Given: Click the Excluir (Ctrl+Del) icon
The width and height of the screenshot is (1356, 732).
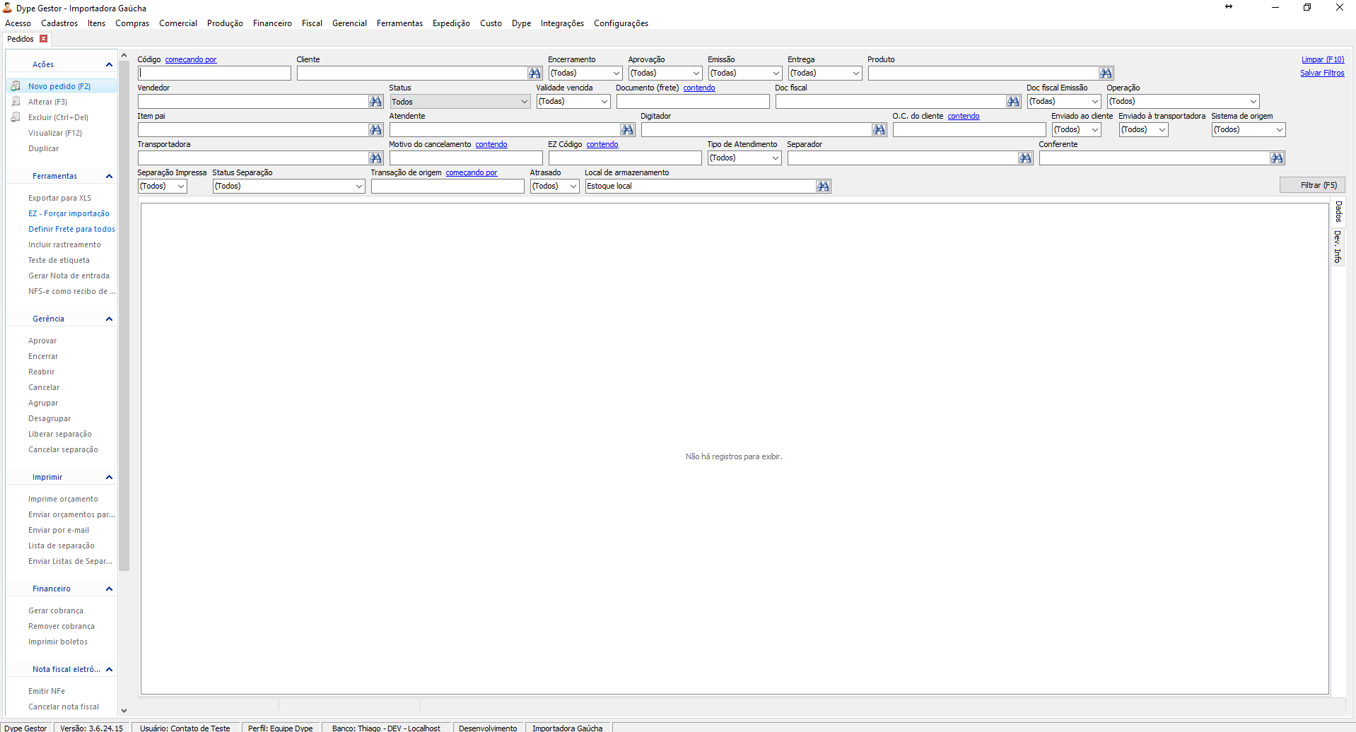Looking at the screenshot, I should point(16,117).
